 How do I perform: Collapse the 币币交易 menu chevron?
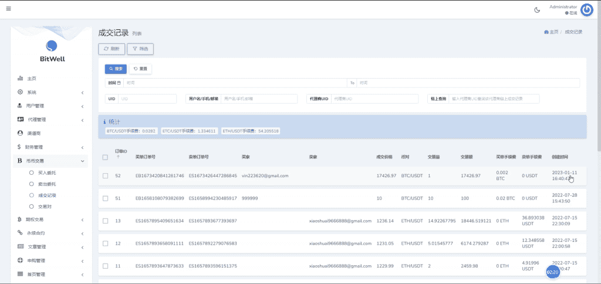pyautogui.click(x=82, y=161)
